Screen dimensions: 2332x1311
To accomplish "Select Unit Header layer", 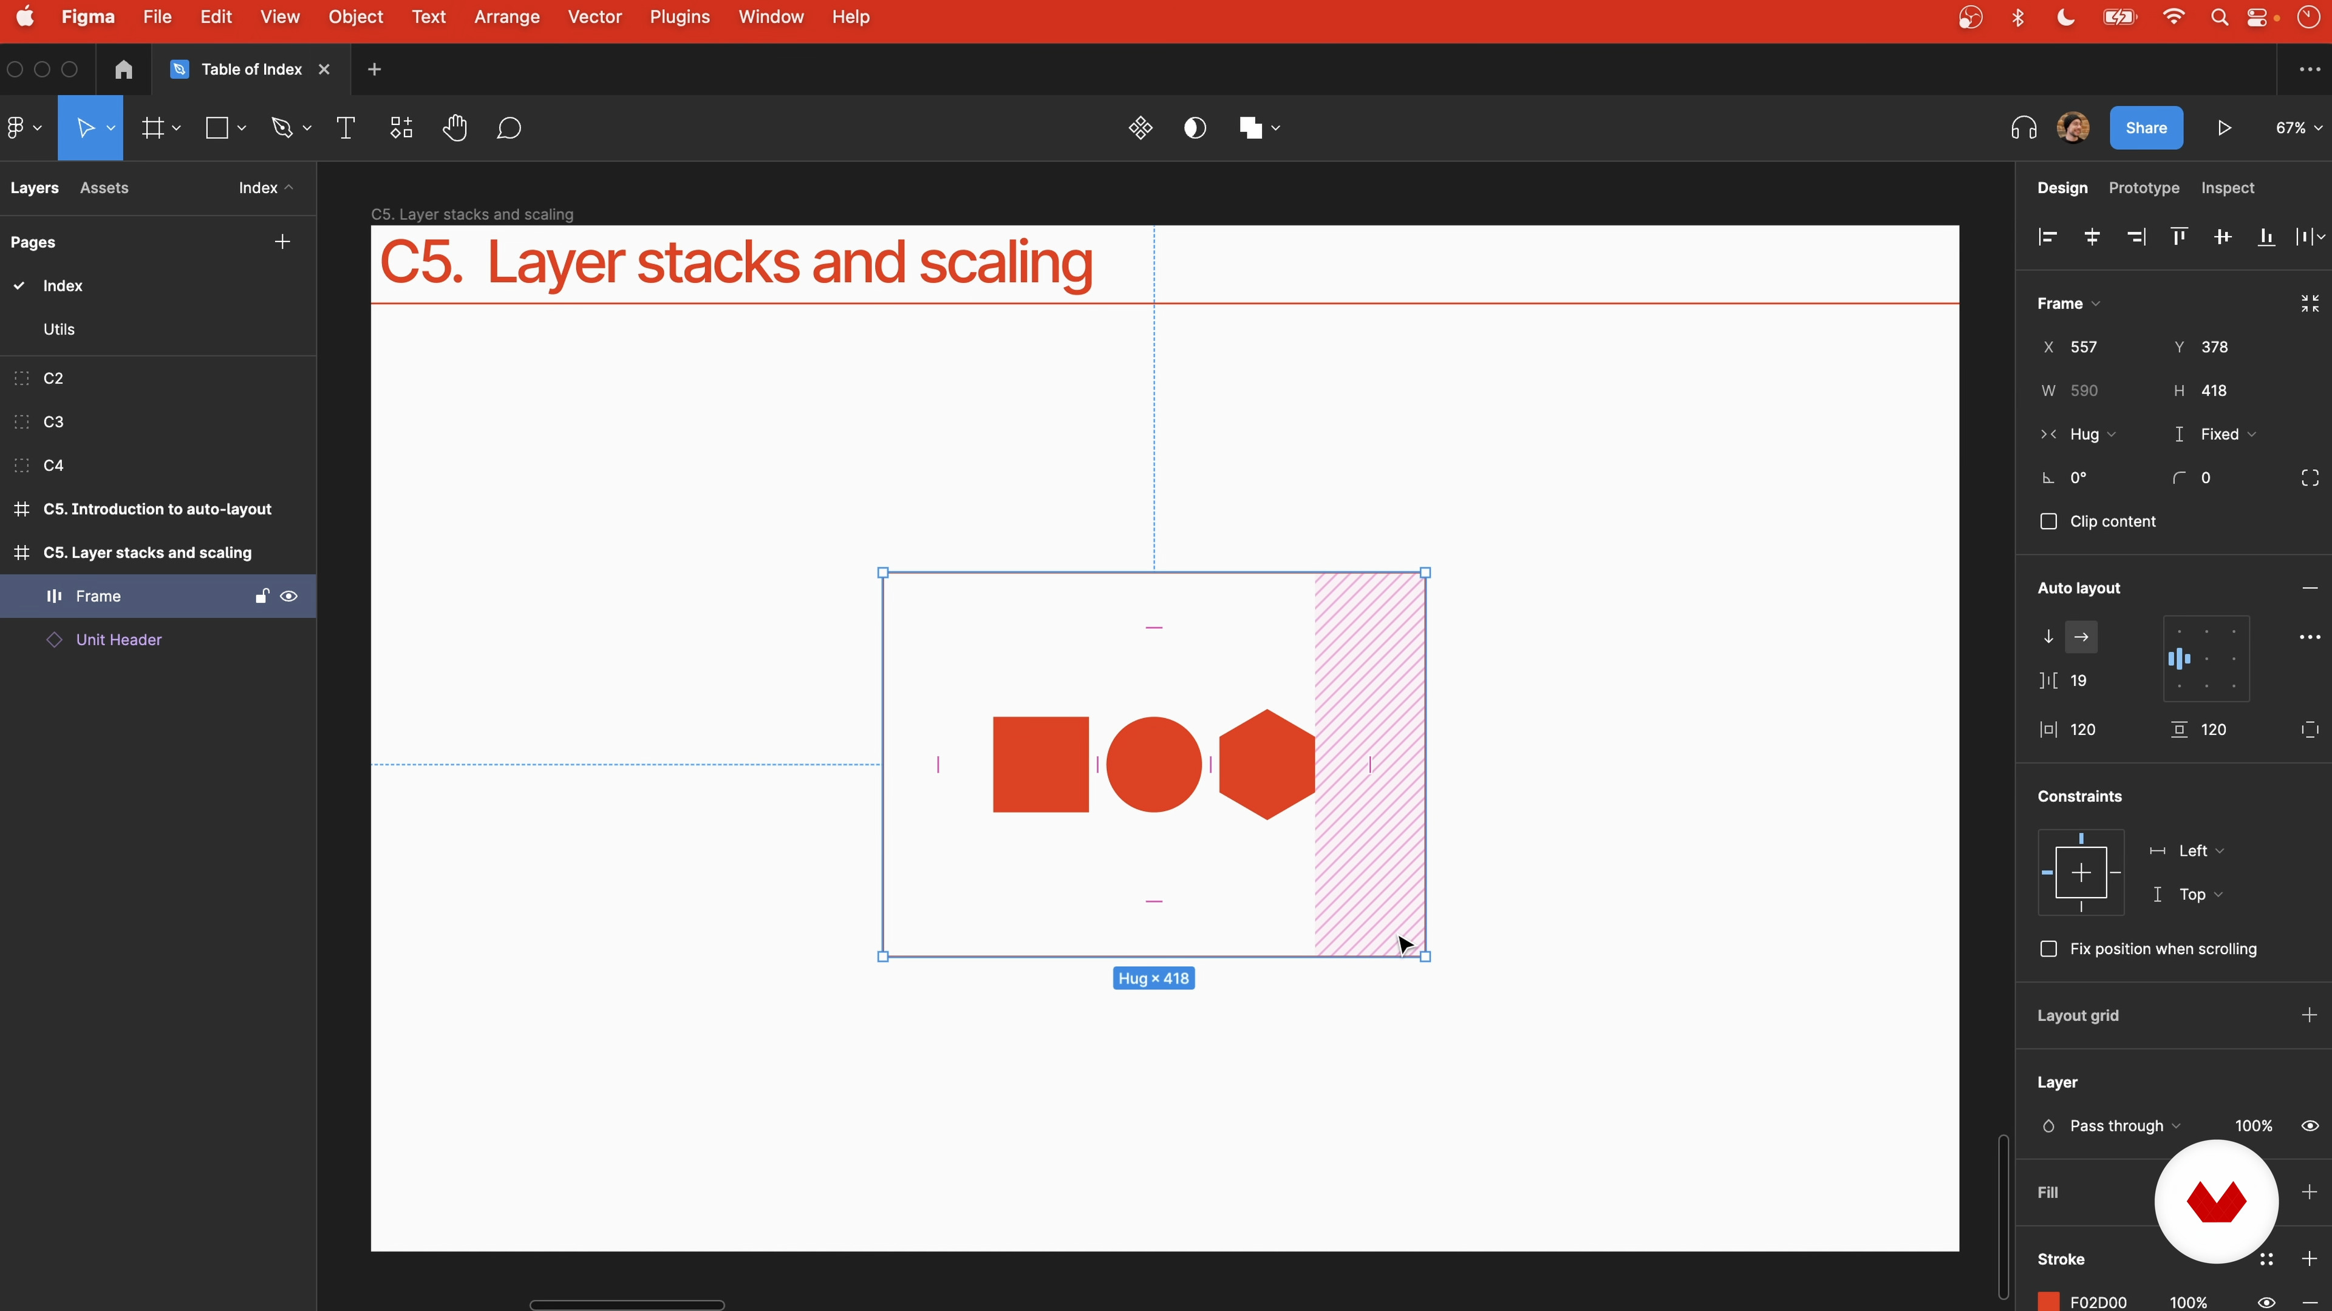I will coord(118,640).
